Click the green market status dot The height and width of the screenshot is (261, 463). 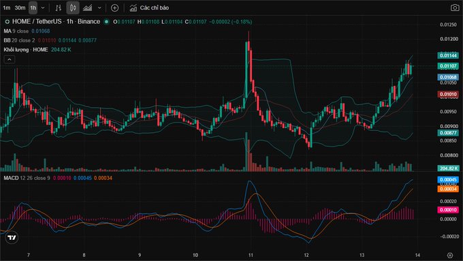tap(107, 22)
